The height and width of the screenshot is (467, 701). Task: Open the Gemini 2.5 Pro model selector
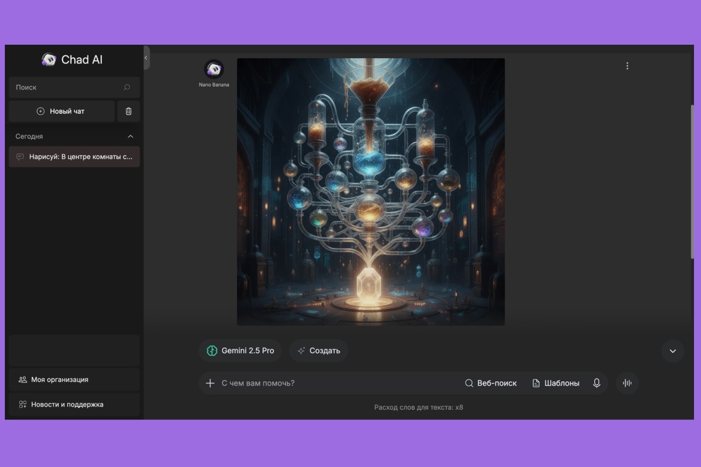[x=240, y=351]
